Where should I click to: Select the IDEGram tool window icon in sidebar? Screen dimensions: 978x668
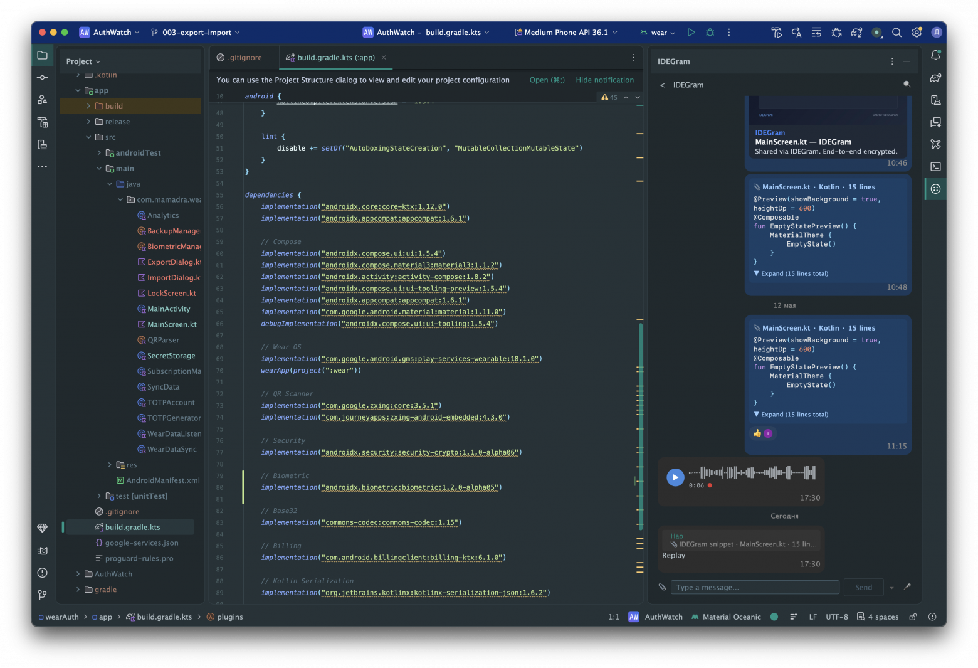coord(935,189)
